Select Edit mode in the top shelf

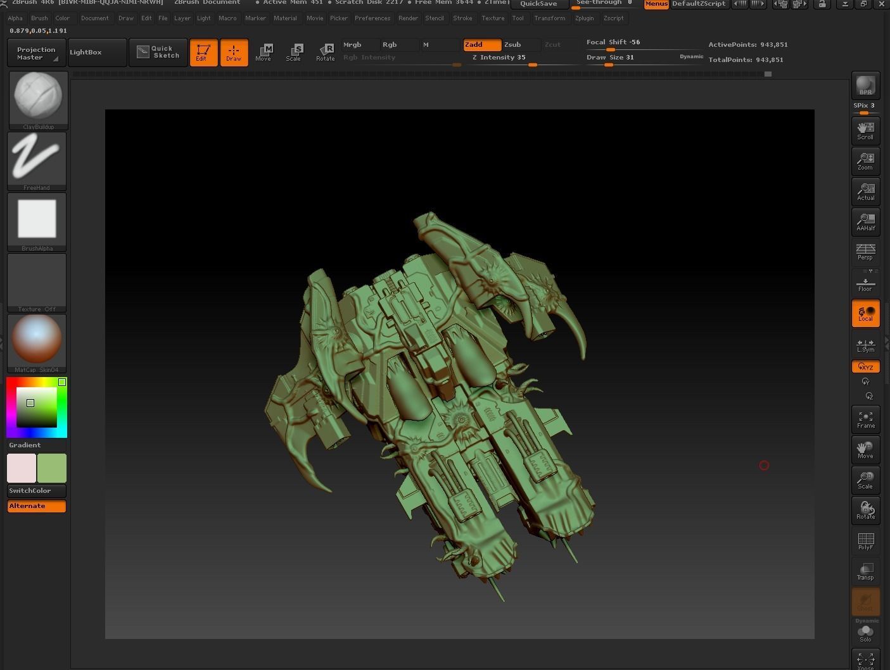(x=203, y=53)
